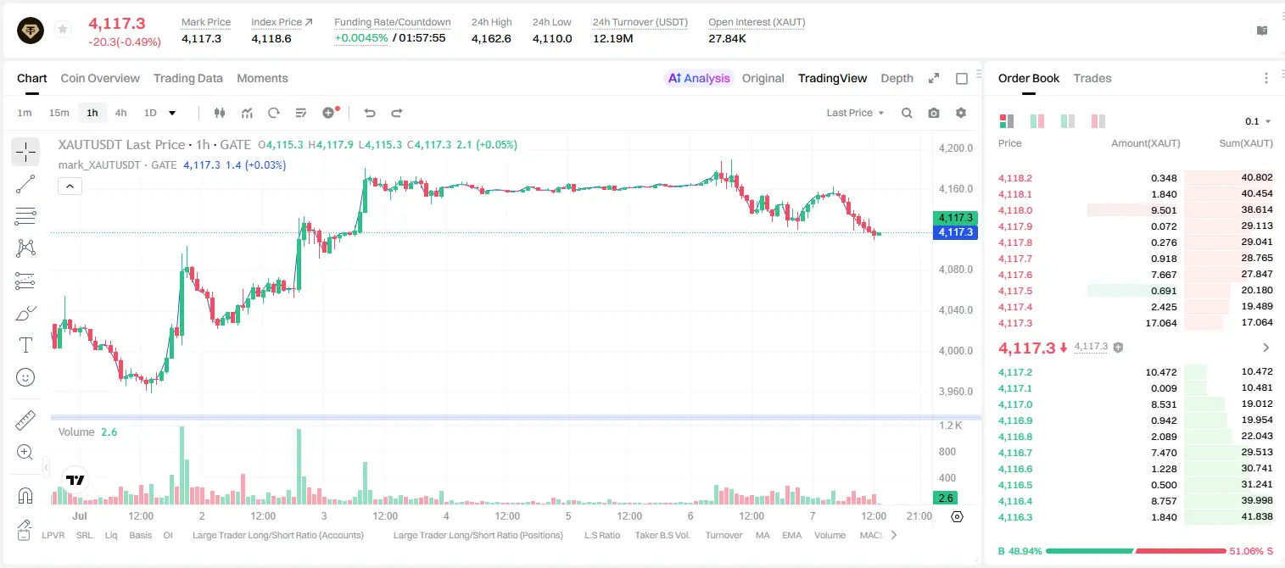The image size is (1285, 568).
Task: Show only sell orders in order book
Action: pyautogui.click(x=1098, y=121)
